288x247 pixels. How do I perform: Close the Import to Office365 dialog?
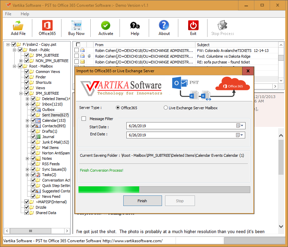[248, 71]
